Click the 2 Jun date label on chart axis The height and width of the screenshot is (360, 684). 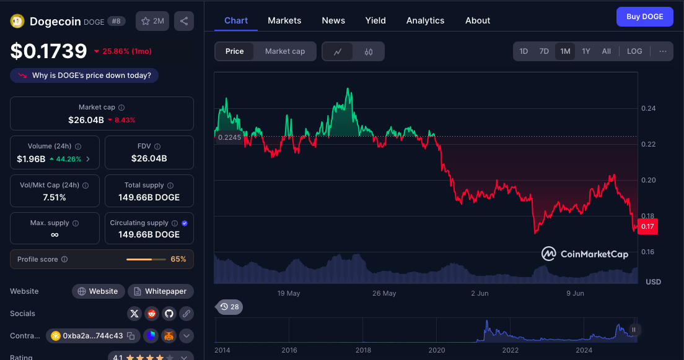pos(480,293)
